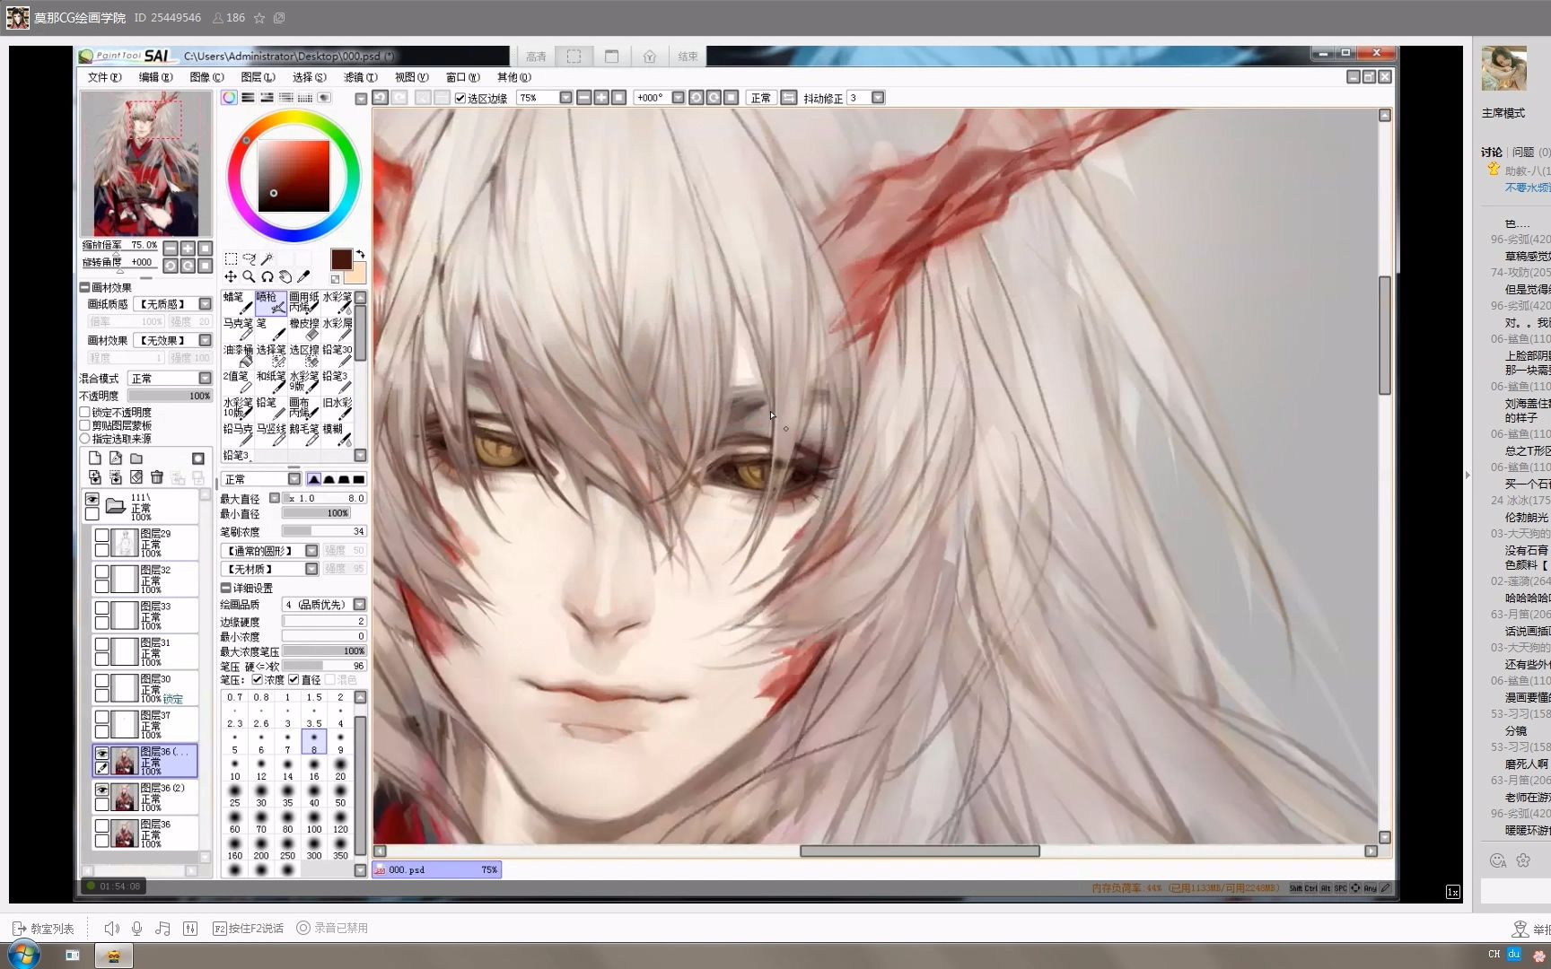
Task: Choose the 马克笔 marker brush
Action: click(x=238, y=329)
